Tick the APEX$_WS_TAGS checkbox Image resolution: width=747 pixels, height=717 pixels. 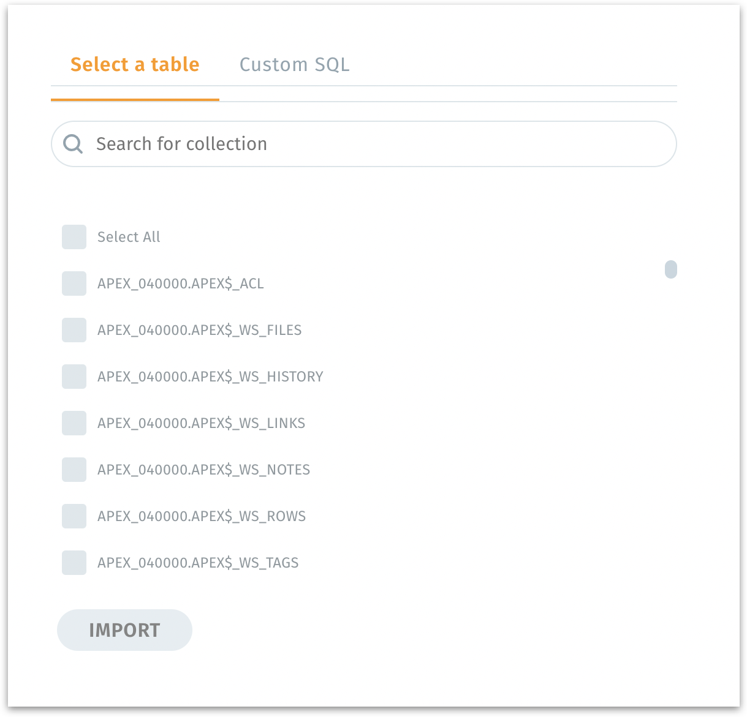(x=74, y=563)
